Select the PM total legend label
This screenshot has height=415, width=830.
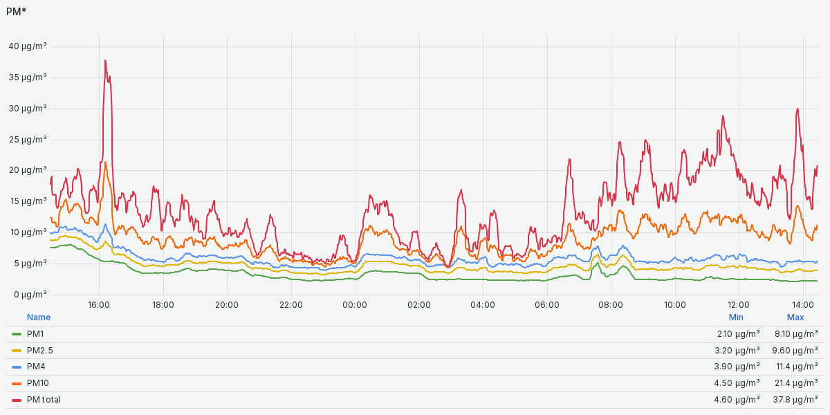point(44,400)
